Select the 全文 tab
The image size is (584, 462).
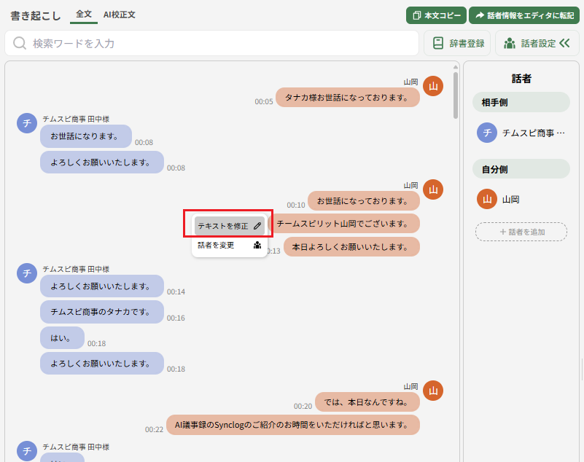[84, 15]
